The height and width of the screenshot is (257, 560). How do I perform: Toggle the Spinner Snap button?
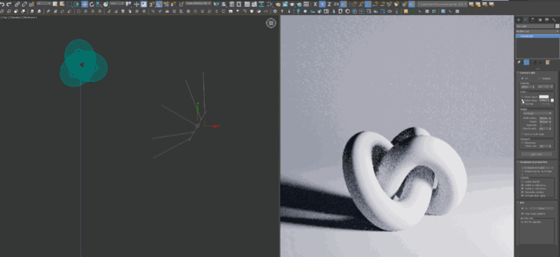pyautogui.click(x=174, y=4)
